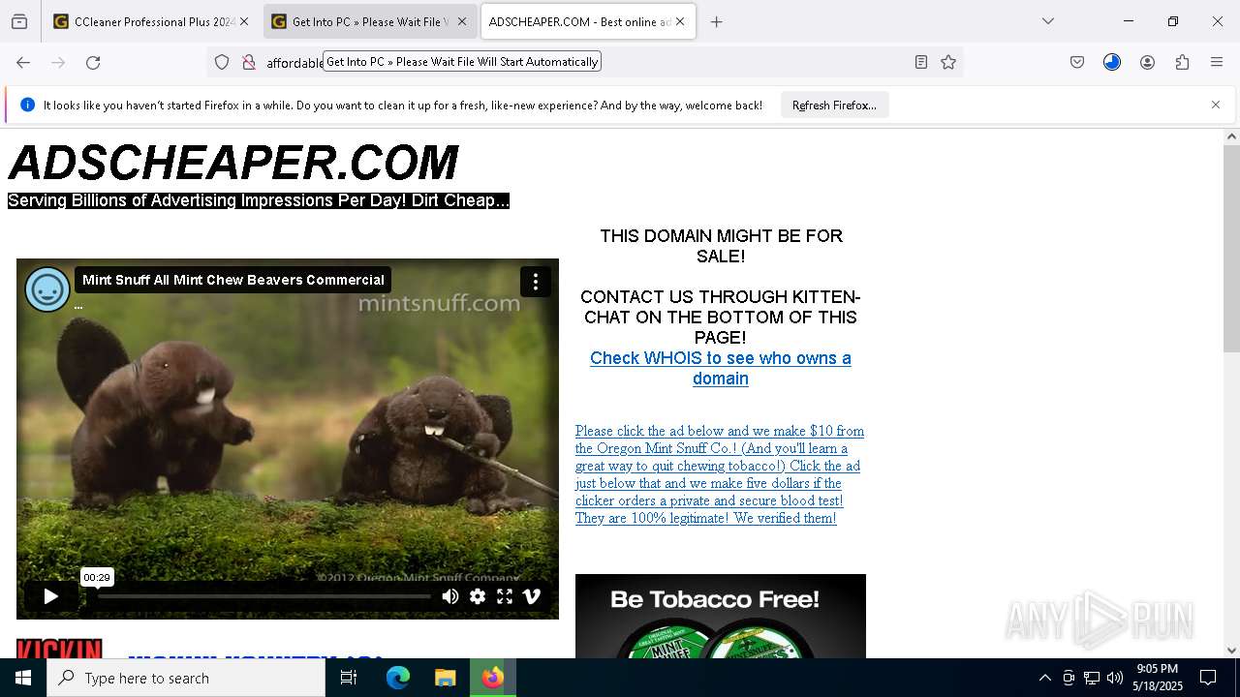Bookmark this page with star icon
Image resolution: width=1240 pixels, height=697 pixels.
coord(948,62)
